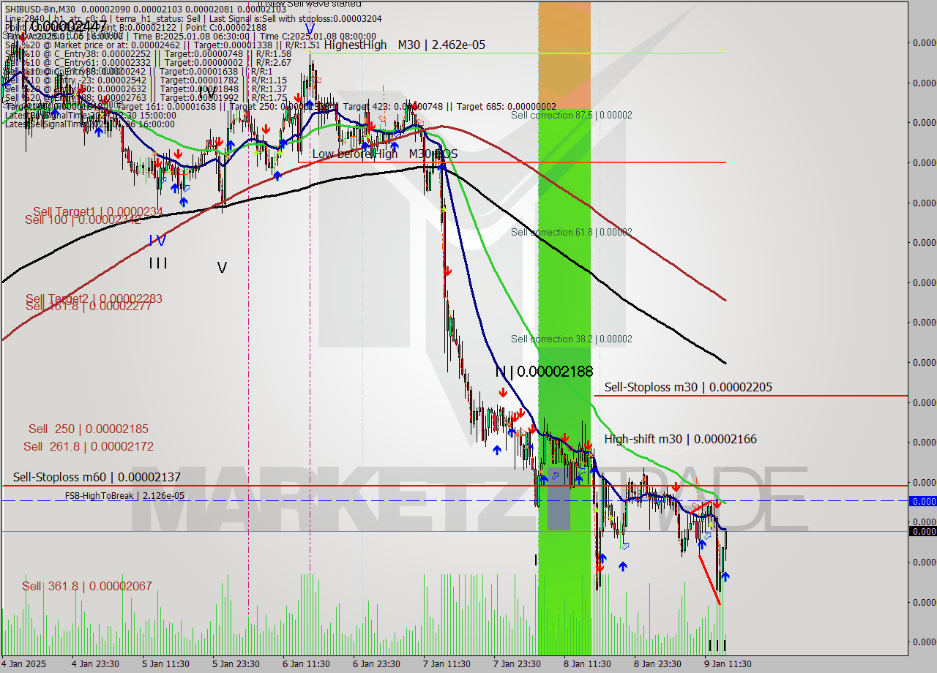Click the blue price tag on the right axis
Image resolution: width=937 pixels, height=673 pixels.
(x=922, y=501)
